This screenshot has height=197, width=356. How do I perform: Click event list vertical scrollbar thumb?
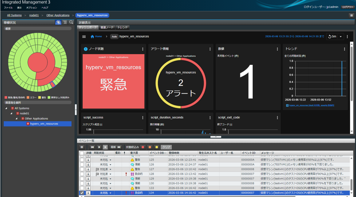(x=352, y=184)
